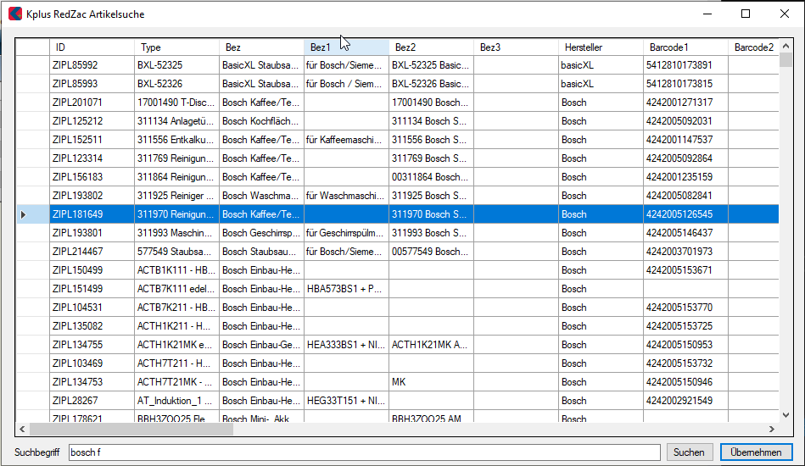Select the highlighted cell ZIPL181649
Image resolution: width=805 pixels, height=466 pixels.
(92, 214)
